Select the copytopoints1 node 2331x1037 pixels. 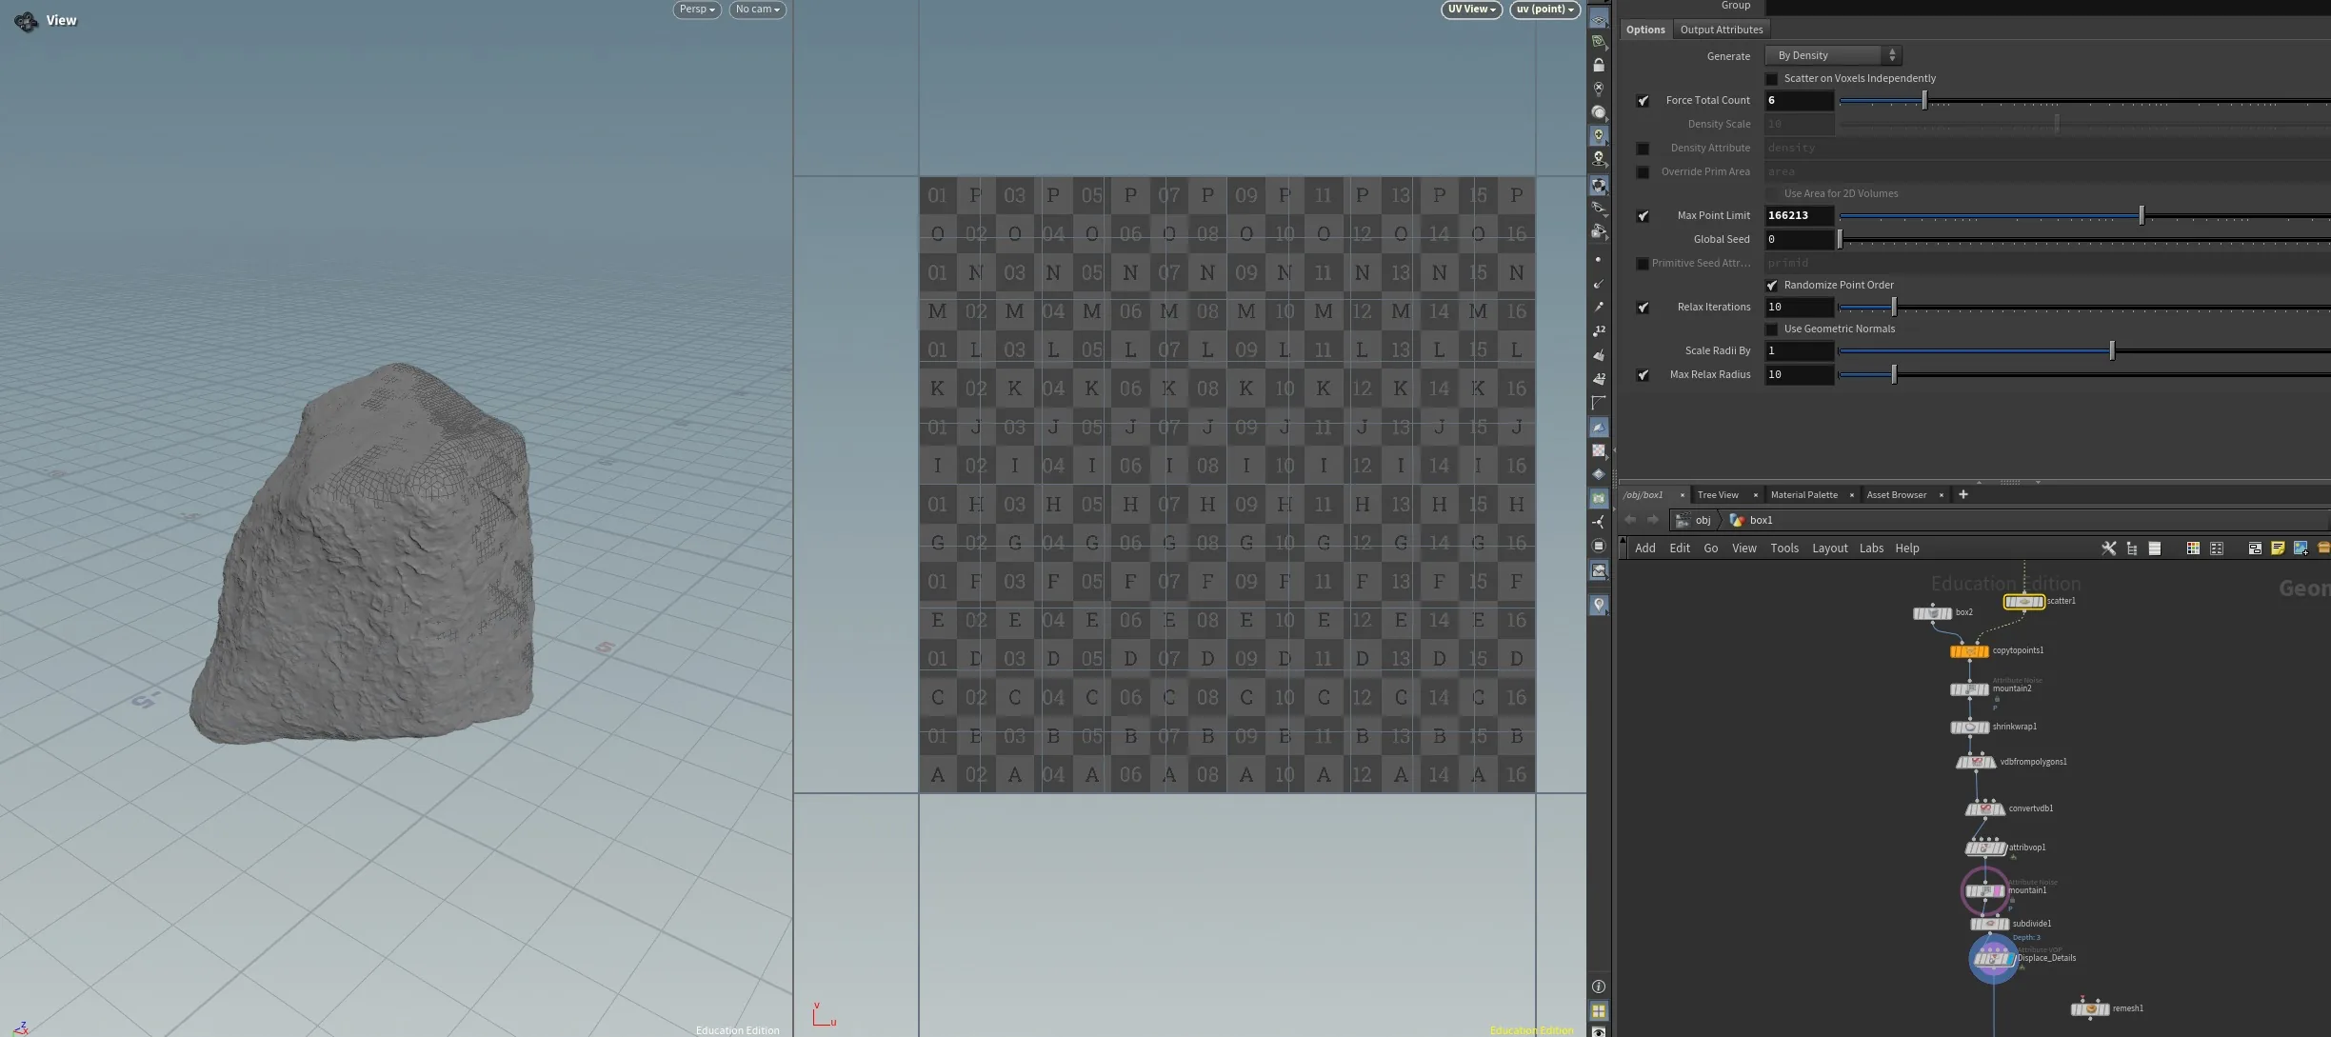tap(1969, 651)
